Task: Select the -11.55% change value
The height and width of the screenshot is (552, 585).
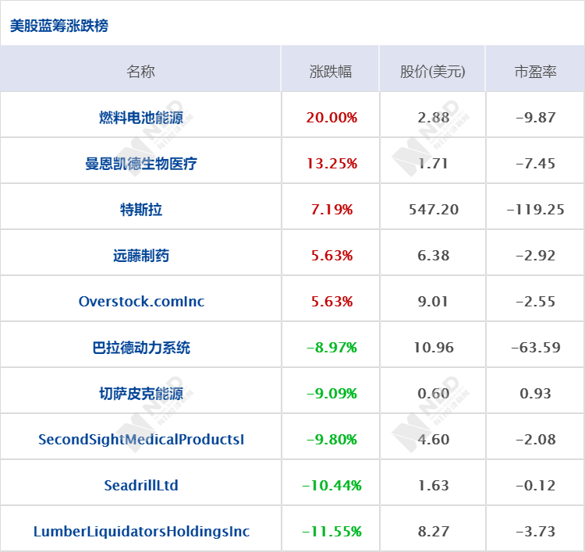Action: click(331, 532)
